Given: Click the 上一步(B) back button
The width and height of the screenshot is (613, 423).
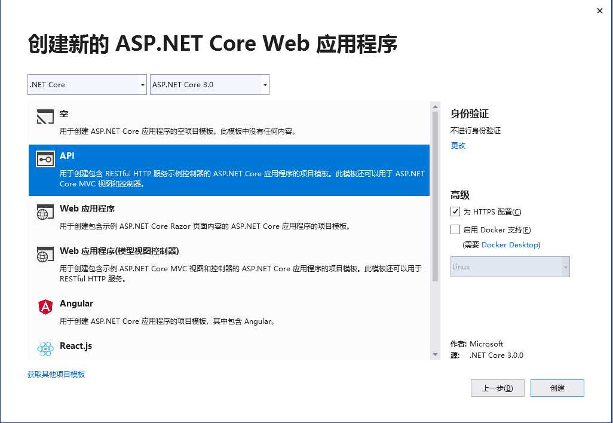Looking at the screenshot, I should (x=497, y=388).
